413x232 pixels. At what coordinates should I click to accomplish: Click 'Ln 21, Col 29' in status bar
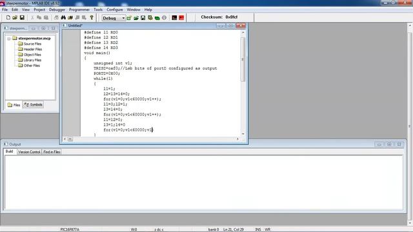click(234, 229)
